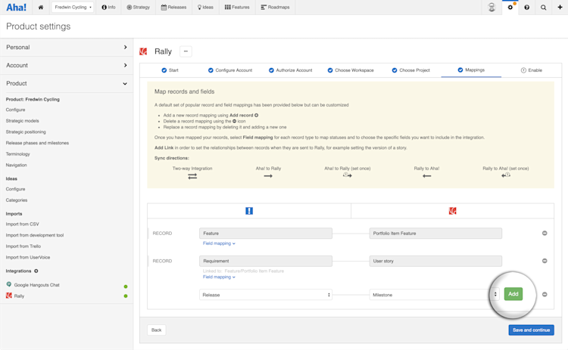Open Features menu

click(x=237, y=8)
